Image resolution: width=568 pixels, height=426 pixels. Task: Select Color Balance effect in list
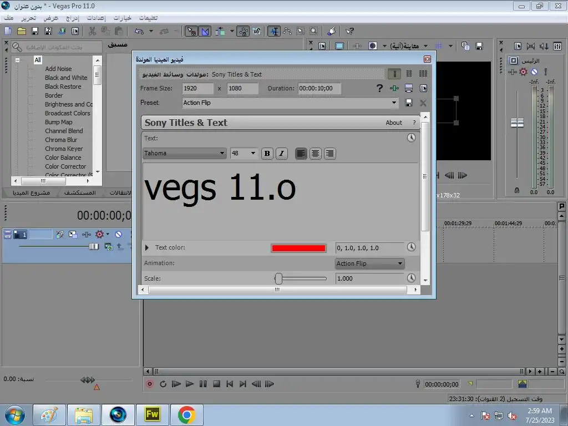coord(63,158)
